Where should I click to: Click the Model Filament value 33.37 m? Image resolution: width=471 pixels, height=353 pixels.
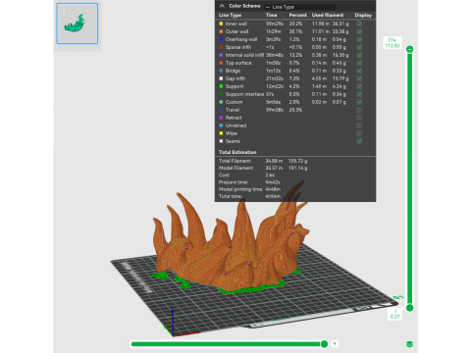(274, 168)
